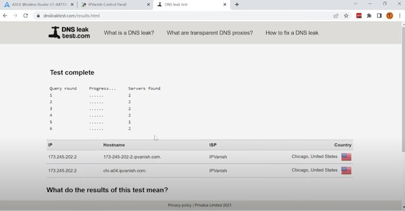Open the Extensions puzzle piece menu
Viewport: 405px width, 211px height.
pos(369,16)
